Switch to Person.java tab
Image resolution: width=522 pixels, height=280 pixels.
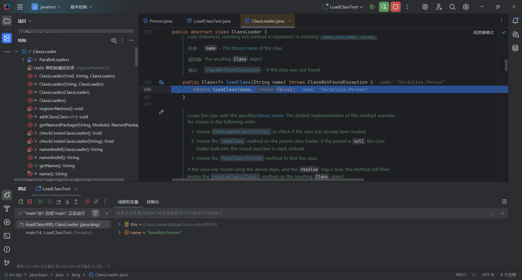coord(158,21)
